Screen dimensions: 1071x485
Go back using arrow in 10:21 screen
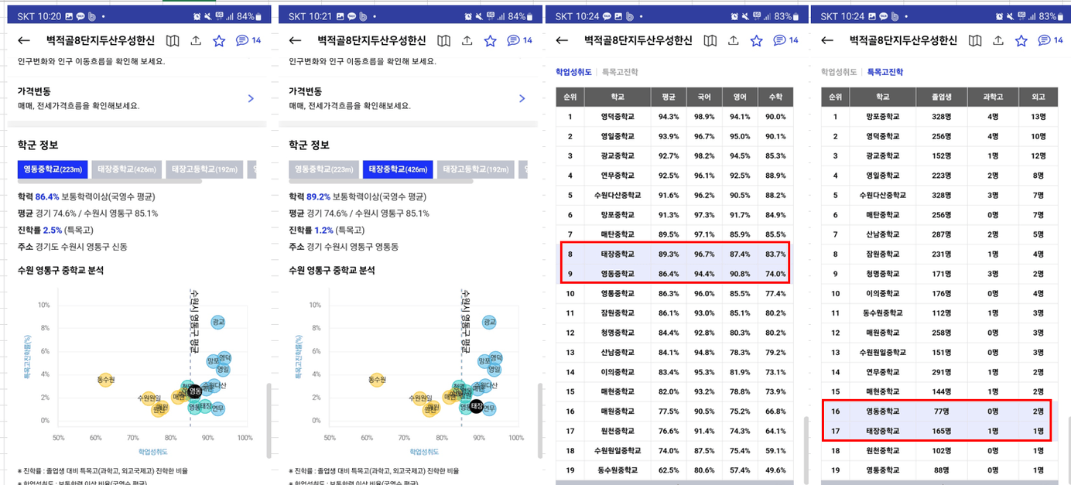[295, 41]
